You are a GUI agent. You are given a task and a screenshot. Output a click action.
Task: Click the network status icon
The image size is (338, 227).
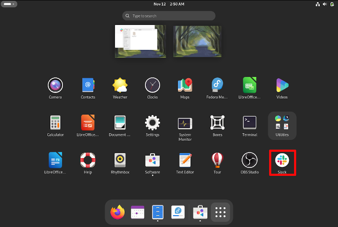tap(318, 4)
